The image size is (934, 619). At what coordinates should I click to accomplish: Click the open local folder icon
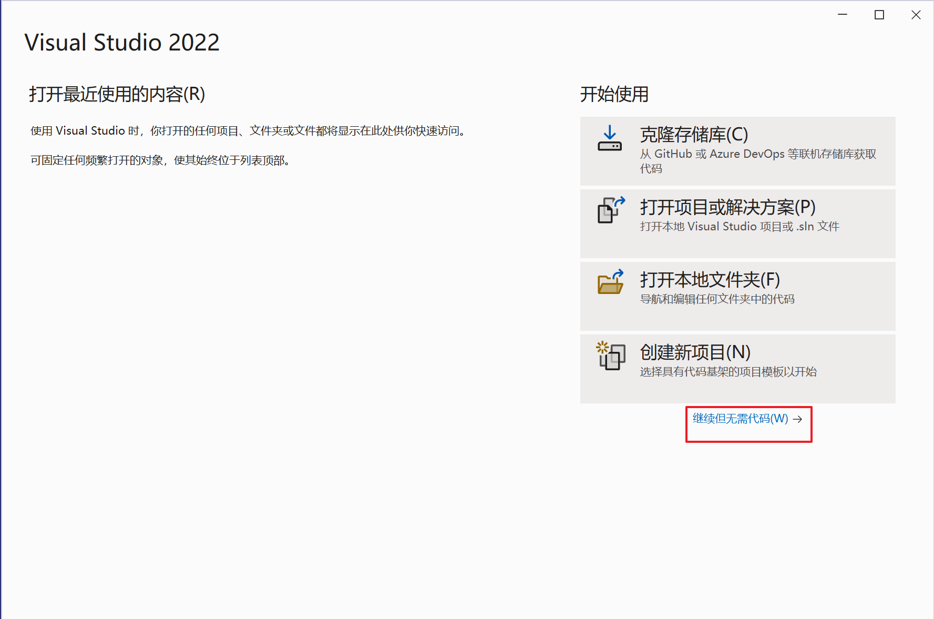click(611, 282)
